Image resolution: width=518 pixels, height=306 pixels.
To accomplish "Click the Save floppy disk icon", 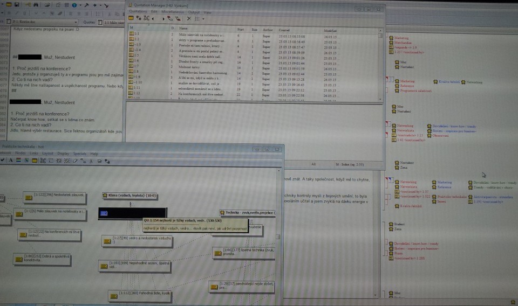I will coord(17,5).
